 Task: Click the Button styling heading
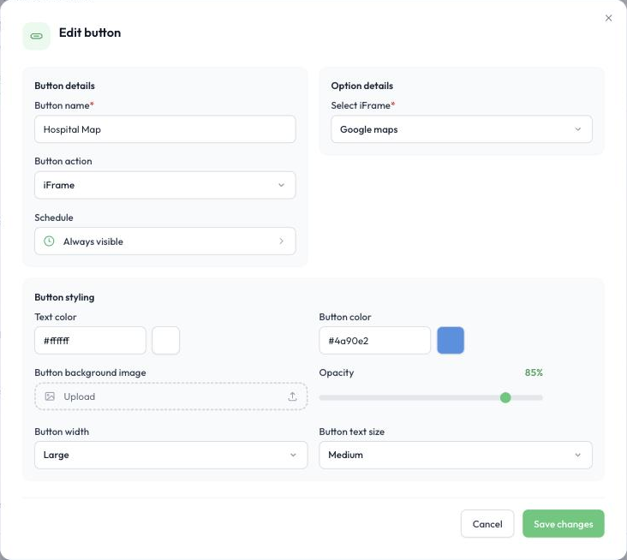64,297
